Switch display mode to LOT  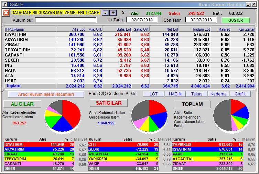pos(153,94)
